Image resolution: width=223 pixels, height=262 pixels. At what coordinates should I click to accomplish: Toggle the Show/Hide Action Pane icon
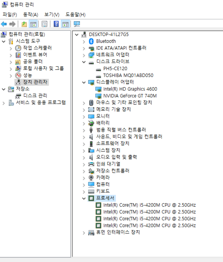[x=65, y=24]
